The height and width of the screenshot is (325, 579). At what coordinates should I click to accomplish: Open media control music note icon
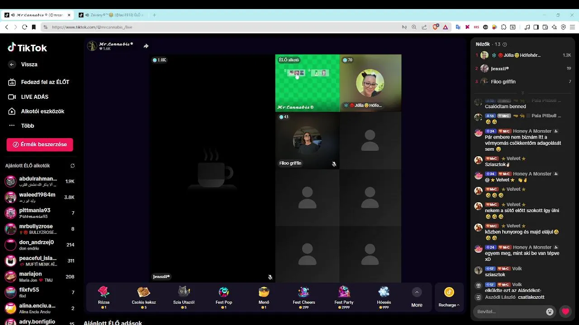pyautogui.click(x=527, y=27)
